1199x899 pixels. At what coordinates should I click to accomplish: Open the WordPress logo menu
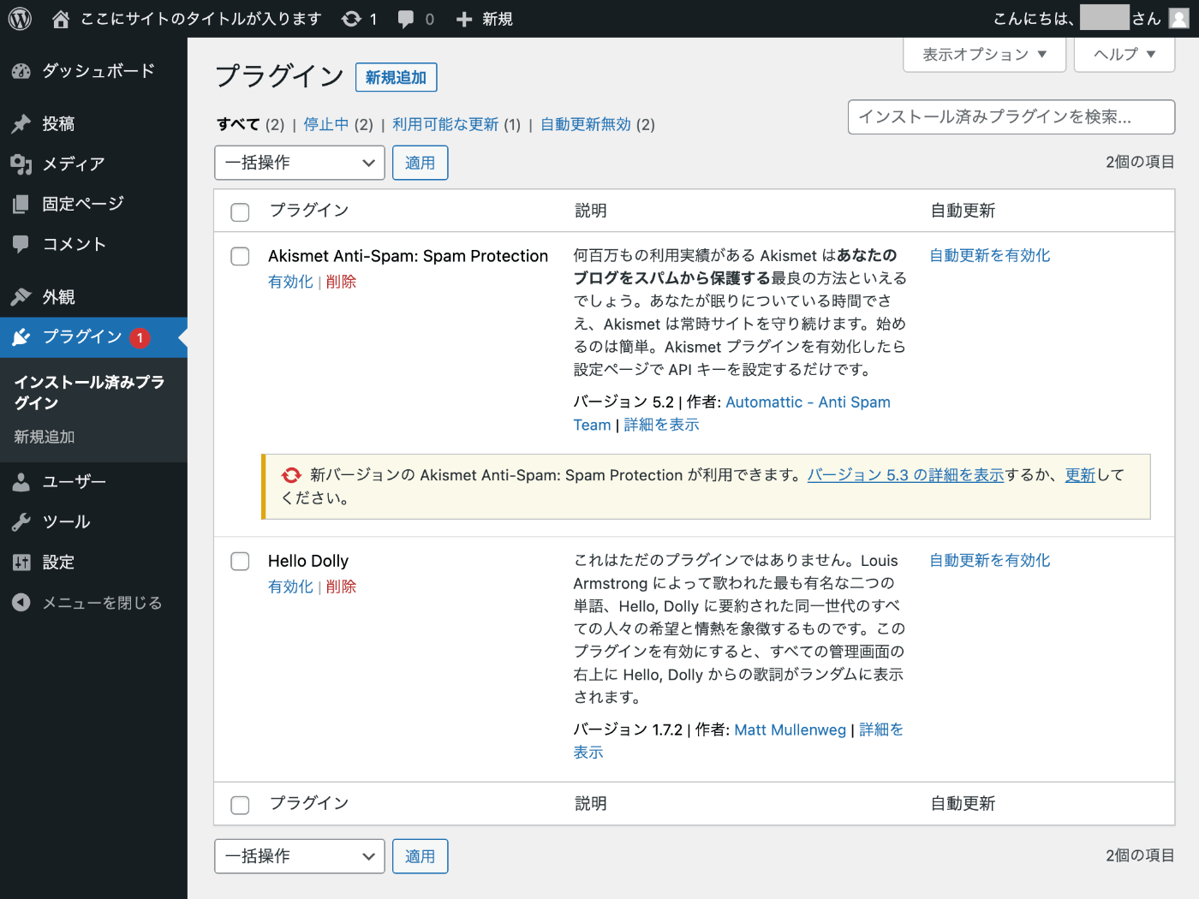20,19
